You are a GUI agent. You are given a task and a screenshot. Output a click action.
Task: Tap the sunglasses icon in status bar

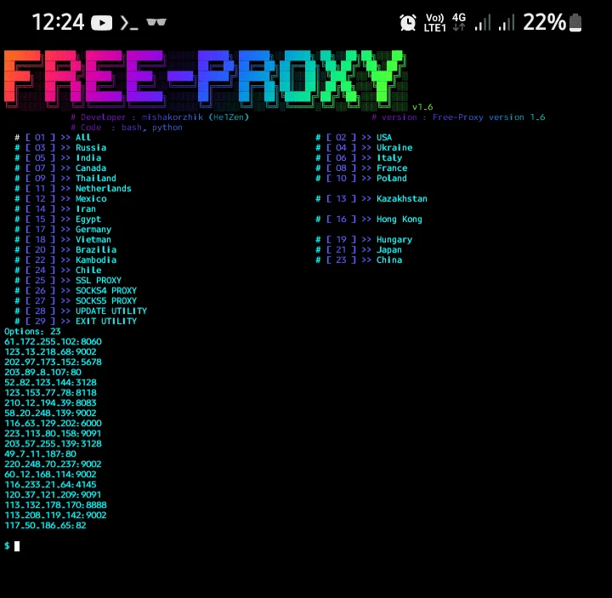(156, 22)
